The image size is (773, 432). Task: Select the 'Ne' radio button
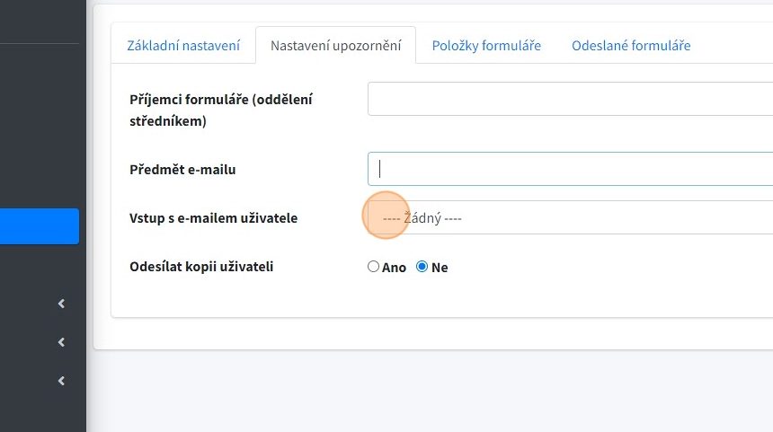[x=422, y=267]
